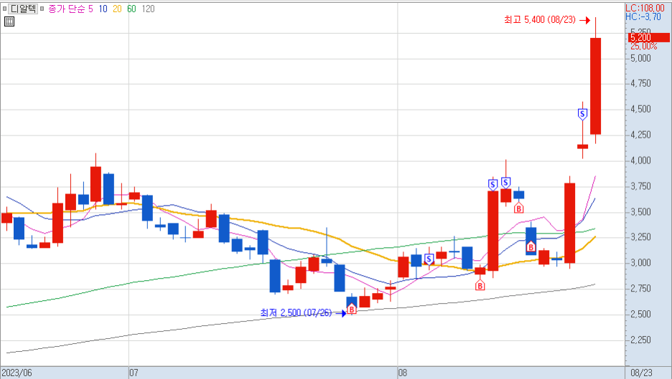The width and height of the screenshot is (672, 379).
Task: Click the 07 month axis label
Action: [134, 373]
